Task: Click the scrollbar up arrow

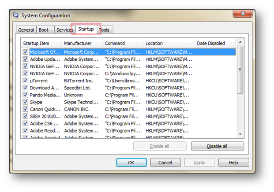Action: pos(240,42)
